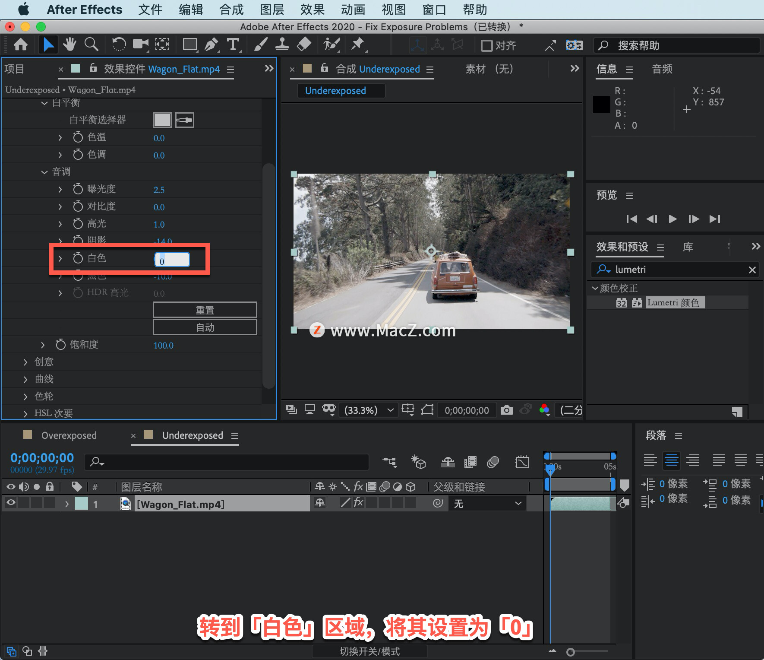The image size is (764, 660).
Task: Click the 搜索帮助 search field
Action: pyautogui.click(x=677, y=45)
